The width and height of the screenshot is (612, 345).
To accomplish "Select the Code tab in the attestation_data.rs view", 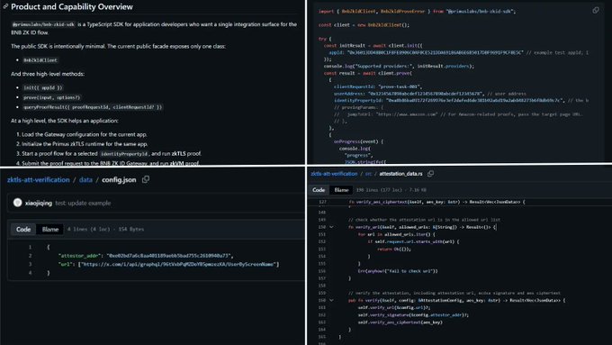I will coord(319,190).
